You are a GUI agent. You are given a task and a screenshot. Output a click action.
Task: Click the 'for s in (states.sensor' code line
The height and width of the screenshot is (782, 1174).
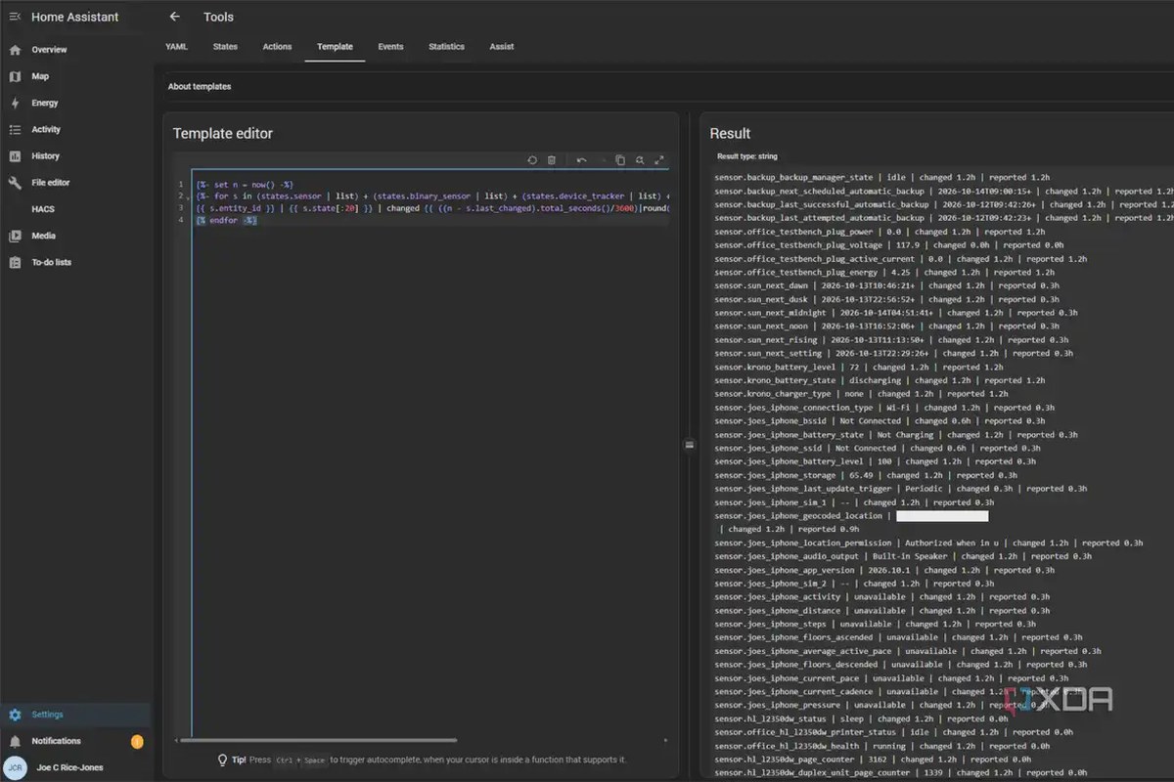tap(432, 196)
